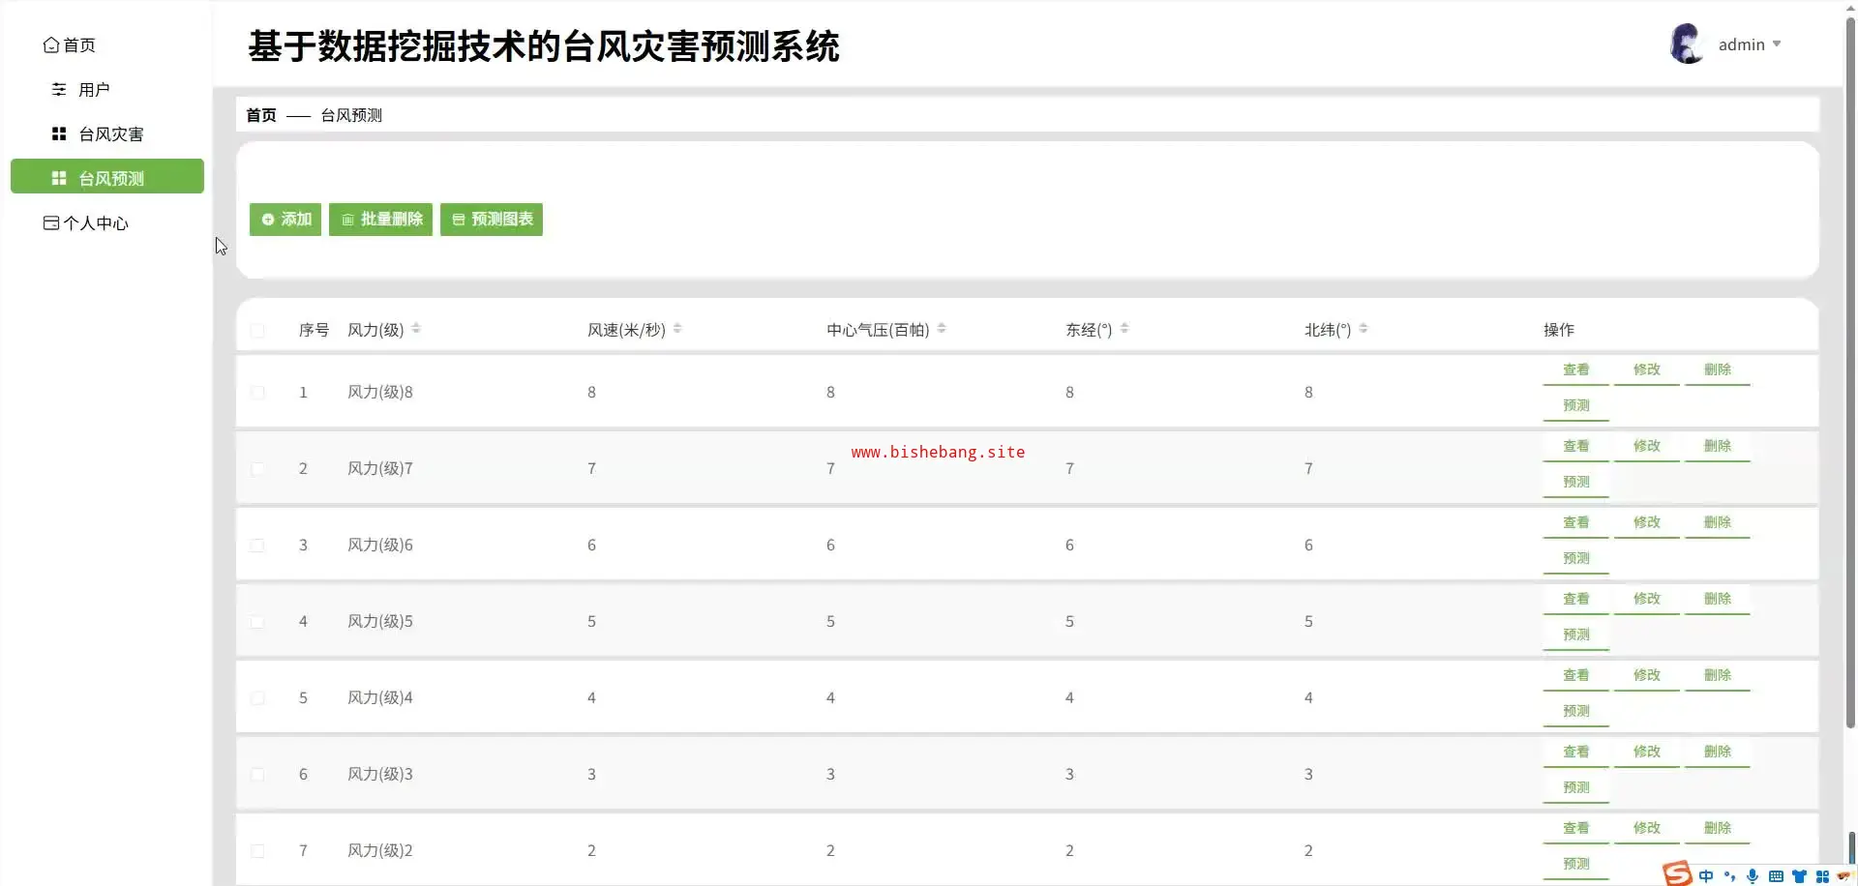The image size is (1858, 886).
Task: Click 预测 for row 风力(级)8
Action: (x=1576, y=406)
